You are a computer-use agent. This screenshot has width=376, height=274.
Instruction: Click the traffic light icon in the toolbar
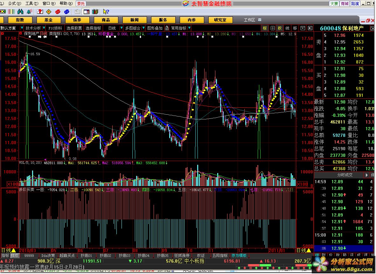click(x=3, y=11)
